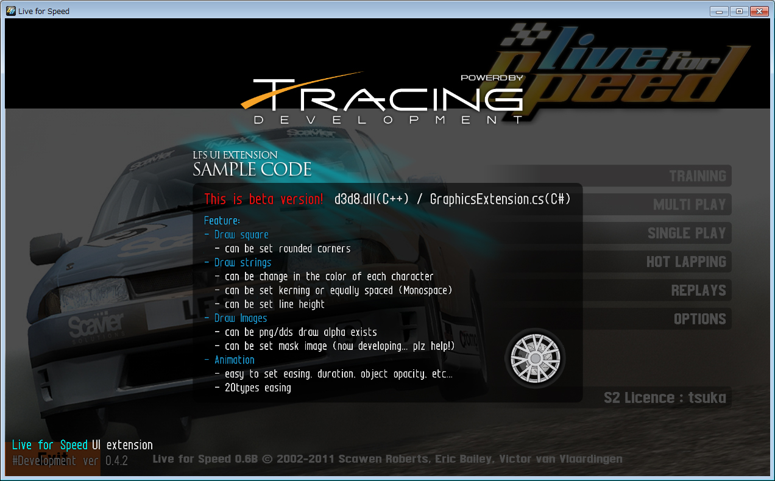Click the '- Animation' heading
Viewport: 775px width, 481px height.
(x=230, y=360)
